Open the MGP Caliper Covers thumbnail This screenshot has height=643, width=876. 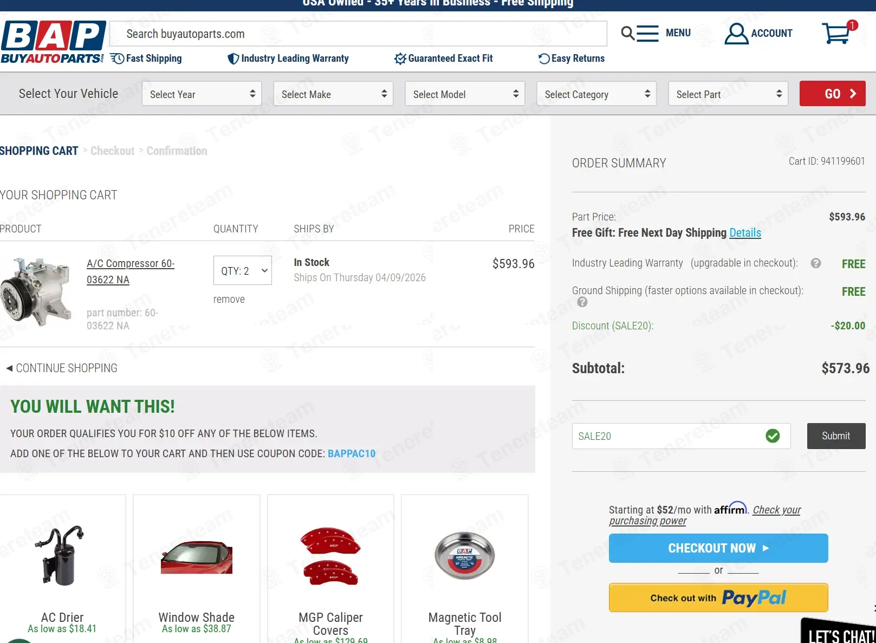click(x=330, y=556)
